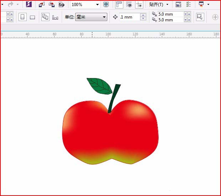Screen dimensions: 221x196
Task: Click the Import icon in toolbar
Action: [x=42, y=5]
